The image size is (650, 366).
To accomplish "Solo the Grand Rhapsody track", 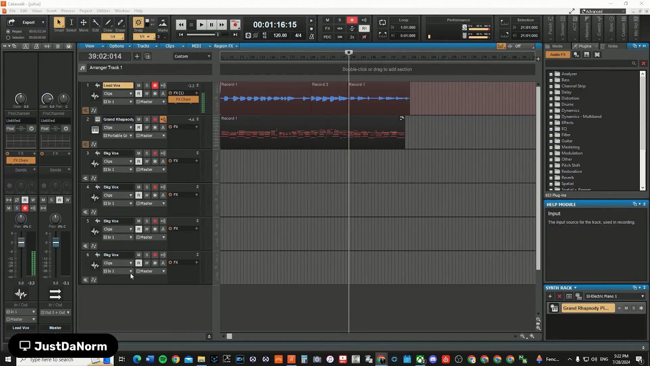I will (147, 119).
